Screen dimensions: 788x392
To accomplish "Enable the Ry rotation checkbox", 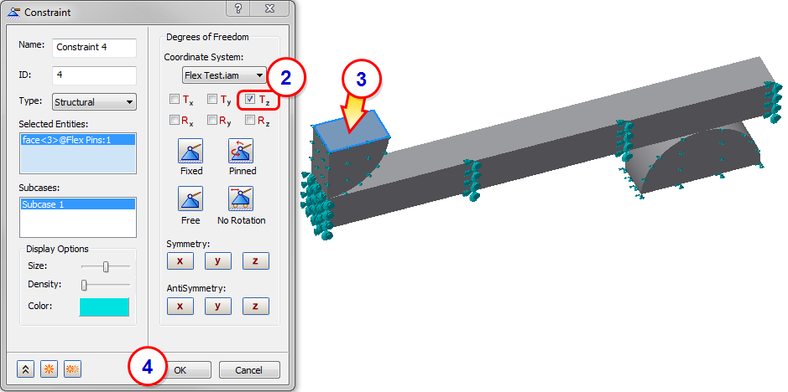I will click(212, 120).
